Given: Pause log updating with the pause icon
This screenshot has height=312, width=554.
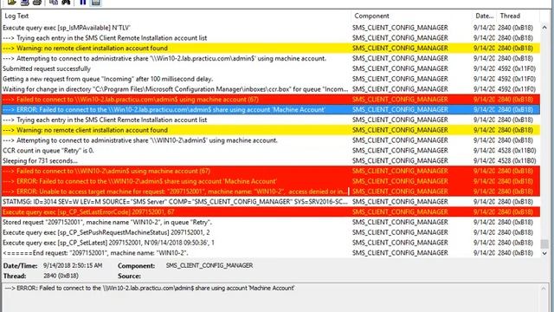Looking at the screenshot, I should (x=83, y=2).
